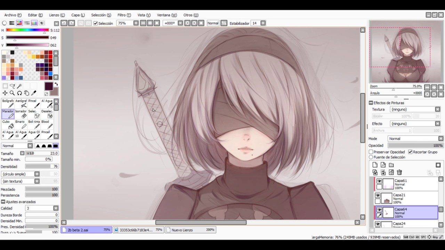Choose the Binario pen tool
445x250 pixels.
coord(21,124)
